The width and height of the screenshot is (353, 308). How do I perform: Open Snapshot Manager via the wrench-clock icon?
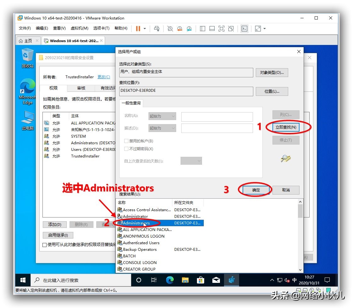[189, 29]
